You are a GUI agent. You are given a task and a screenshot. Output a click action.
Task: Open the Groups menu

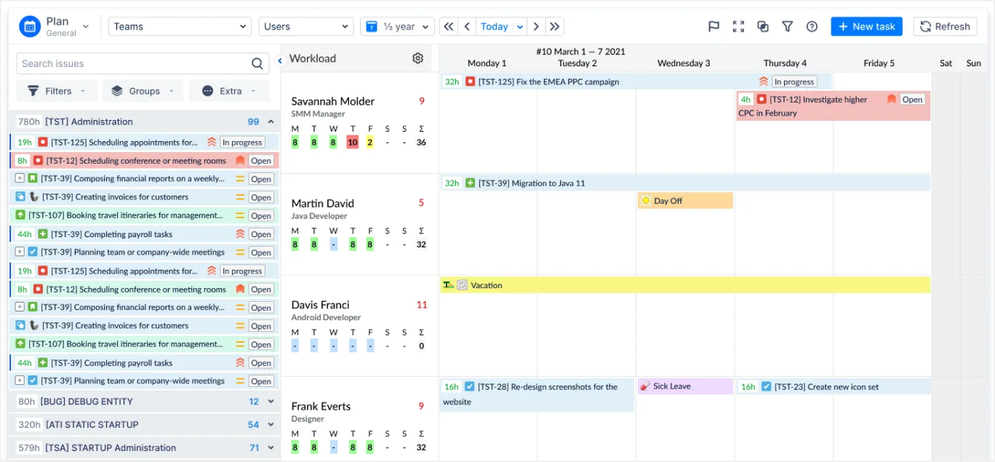pos(143,91)
